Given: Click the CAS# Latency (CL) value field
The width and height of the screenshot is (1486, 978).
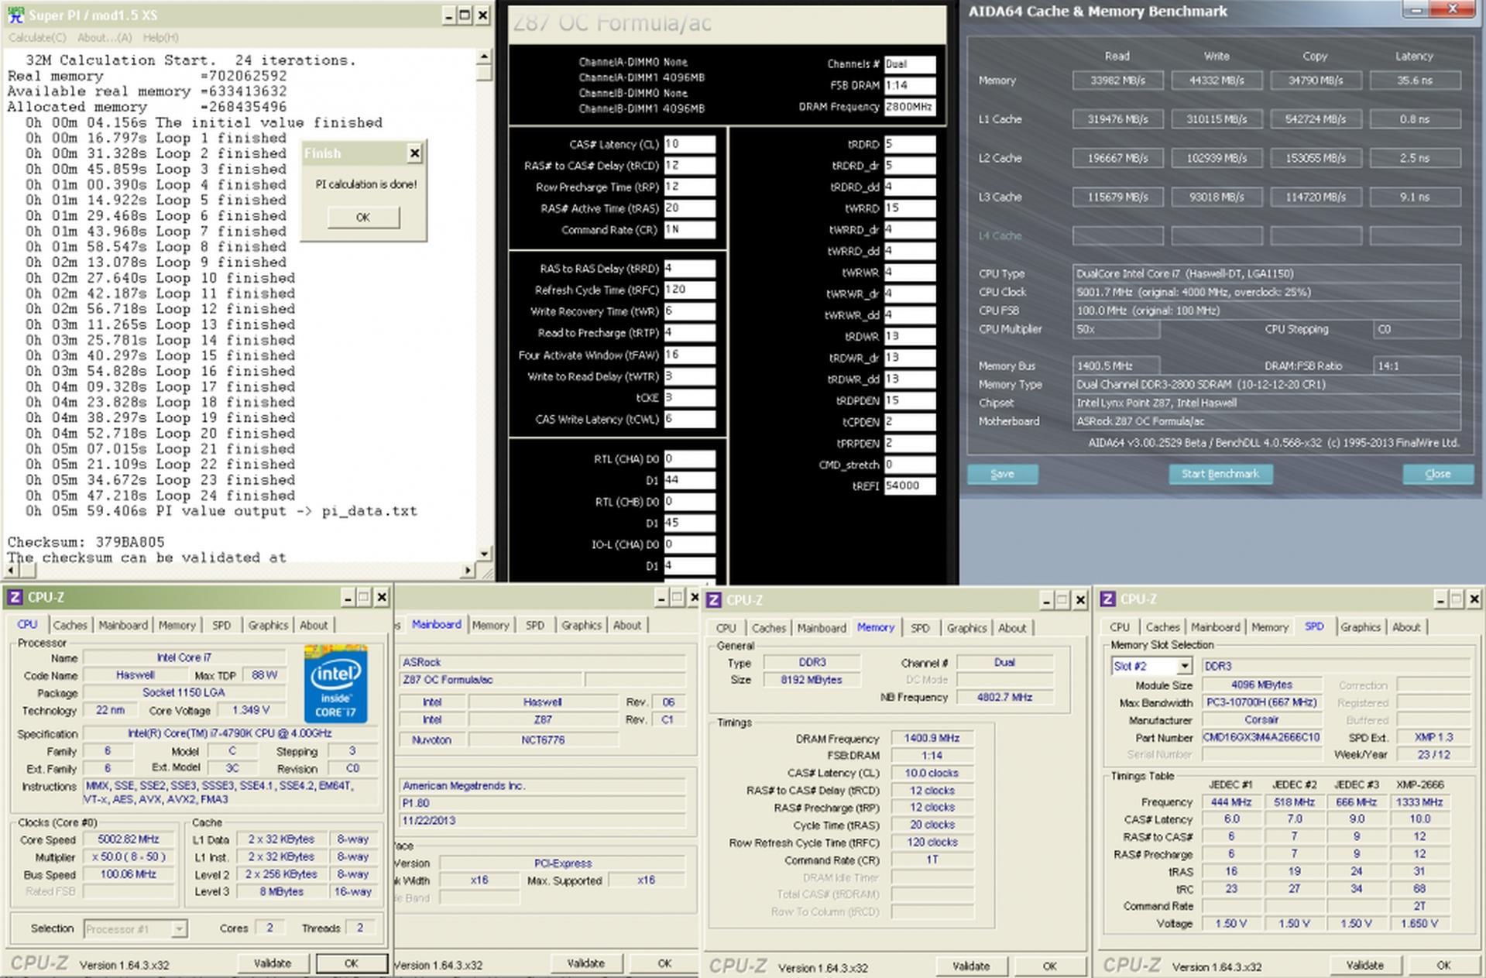Looking at the screenshot, I should 688,144.
